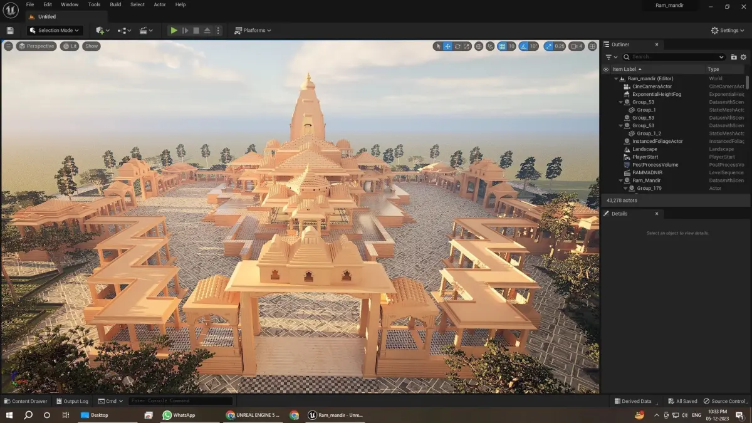
Task: Choose the Select objects tool in viewport
Action: coord(438,46)
